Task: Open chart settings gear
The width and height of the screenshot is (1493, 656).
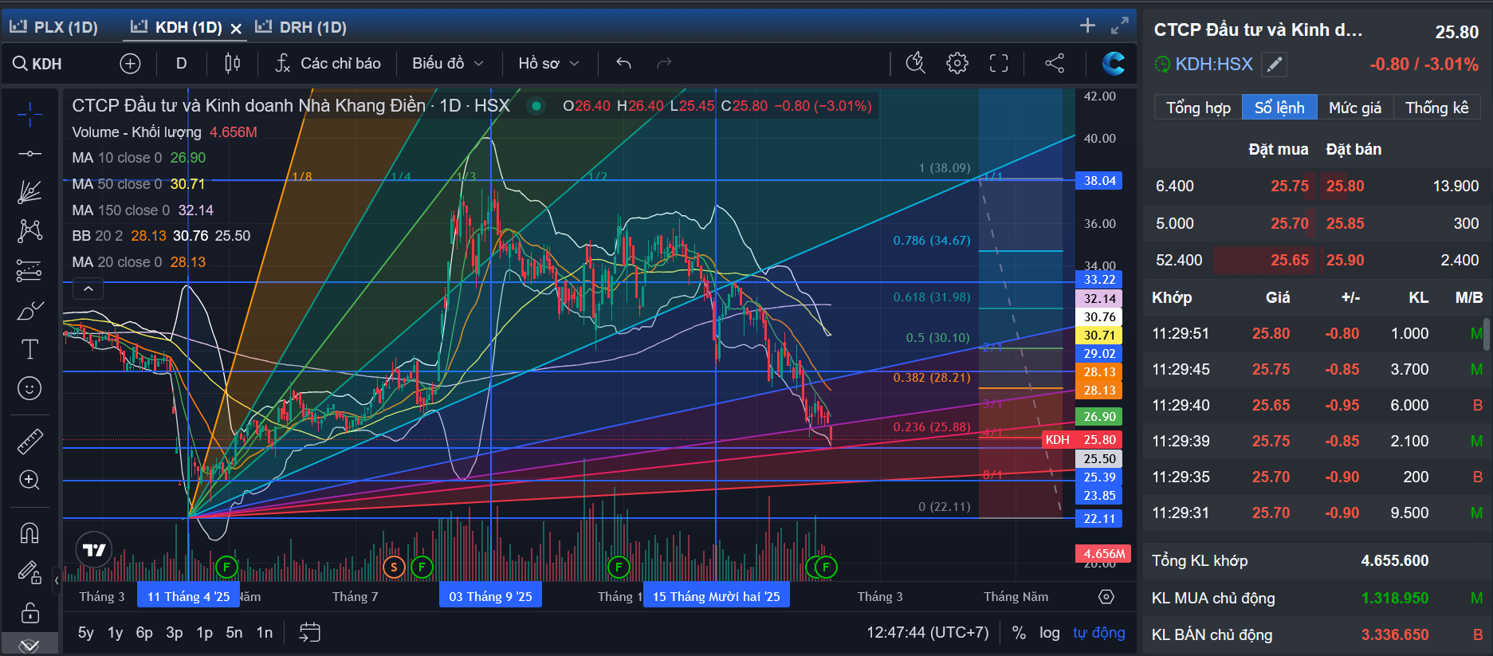Action: pyautogui.click(x=957, y=64)
